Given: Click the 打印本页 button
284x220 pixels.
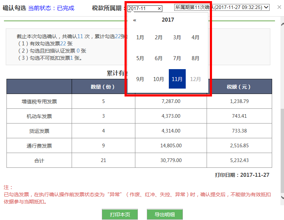Looking at the screenshot, I should point(120,214).
